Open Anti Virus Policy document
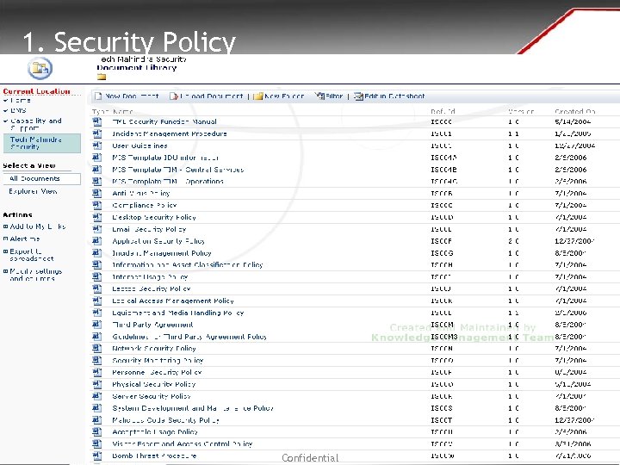Image resolution: width=620 pixels, height=465 pixels. point(141,194)
